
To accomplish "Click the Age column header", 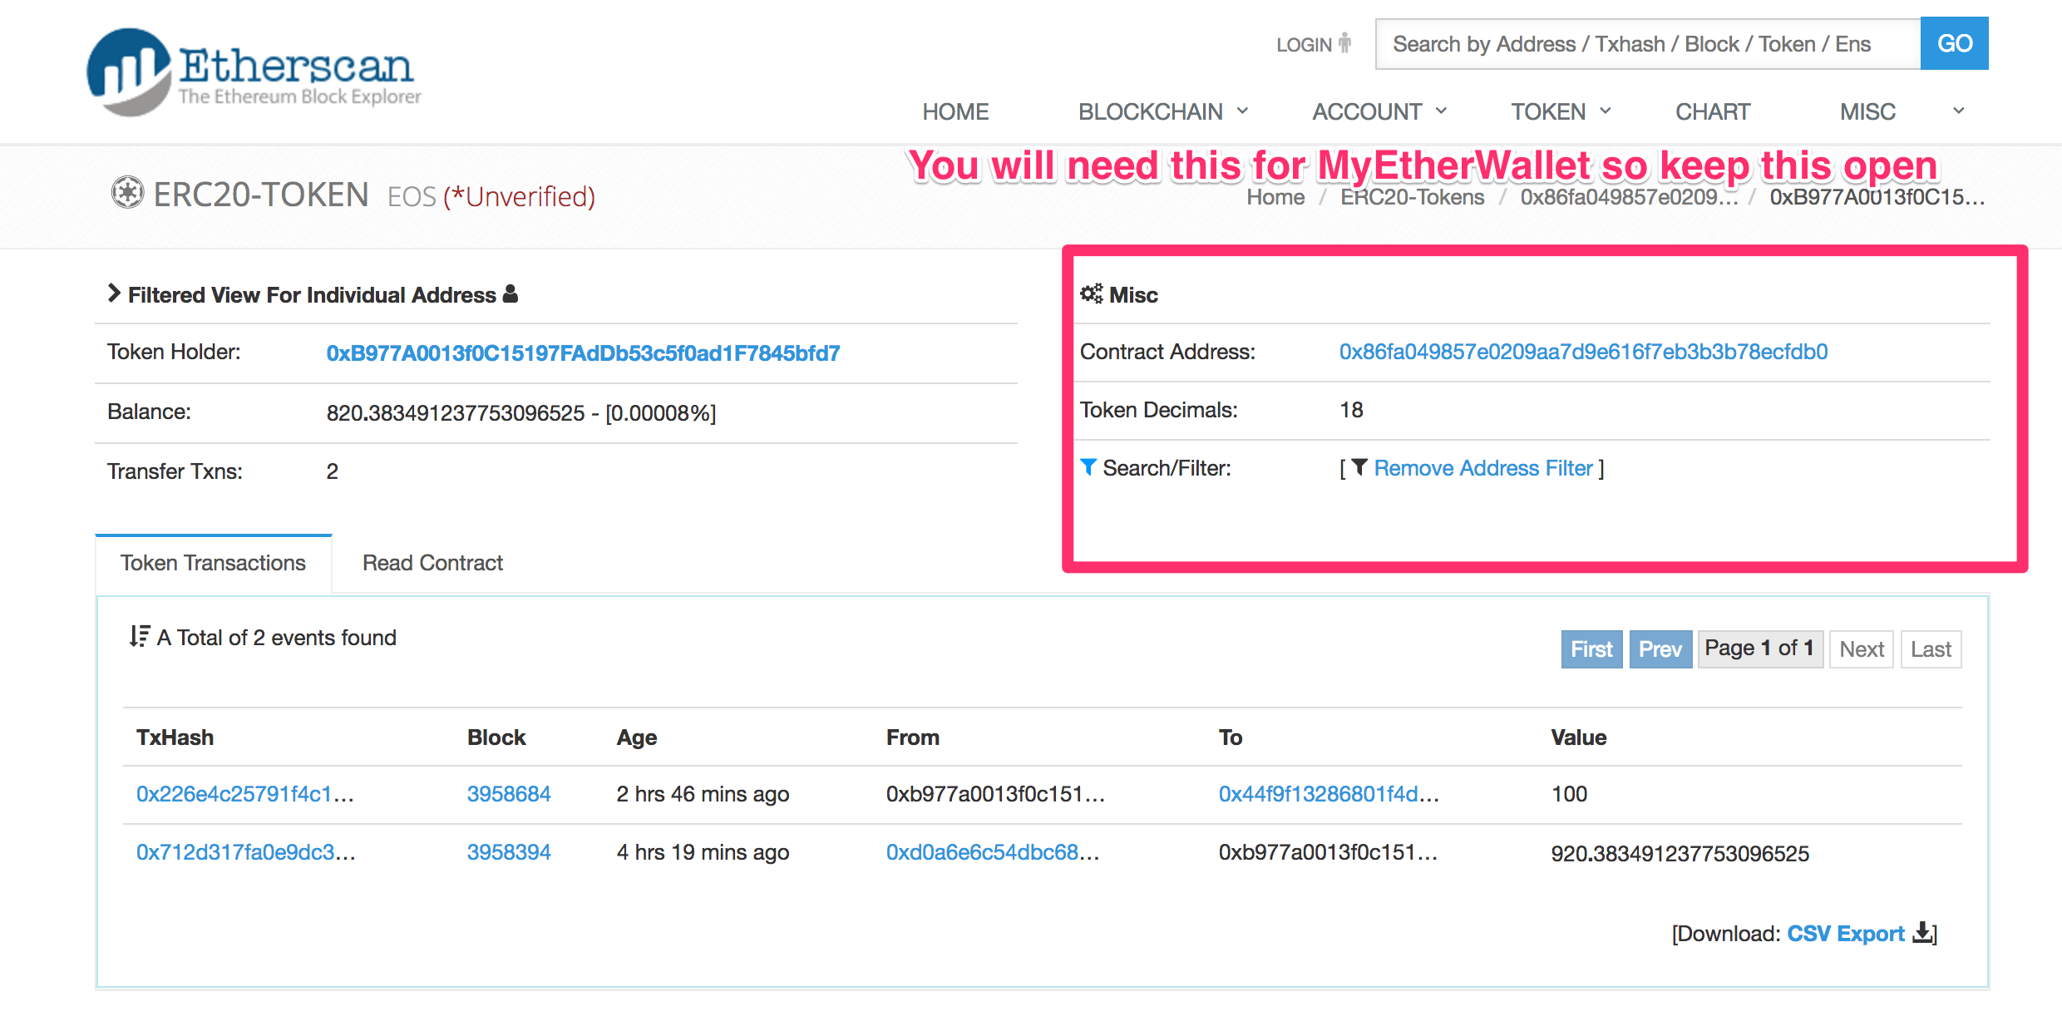I will (x=637, y=737).
